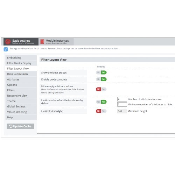Screen dimensions: 175x175
Task: Toggle Enable product counts switch
Action: pos(101,79)
